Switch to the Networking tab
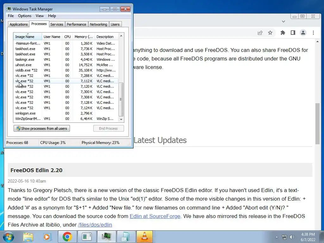Viewport: 324px width, 243px height. pos(98,24)
